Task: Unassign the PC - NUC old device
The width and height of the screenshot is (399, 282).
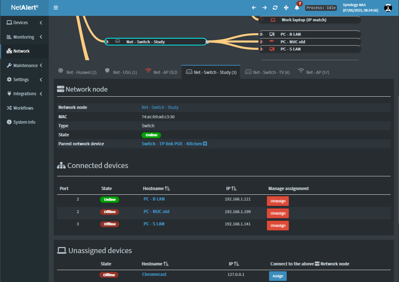Action: coord(278,213)
